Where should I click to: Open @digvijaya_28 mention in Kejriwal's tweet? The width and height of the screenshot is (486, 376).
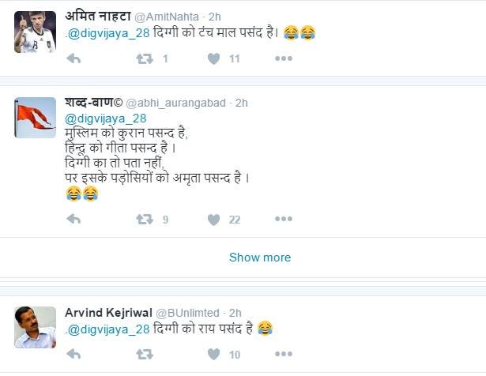point(108,329)
